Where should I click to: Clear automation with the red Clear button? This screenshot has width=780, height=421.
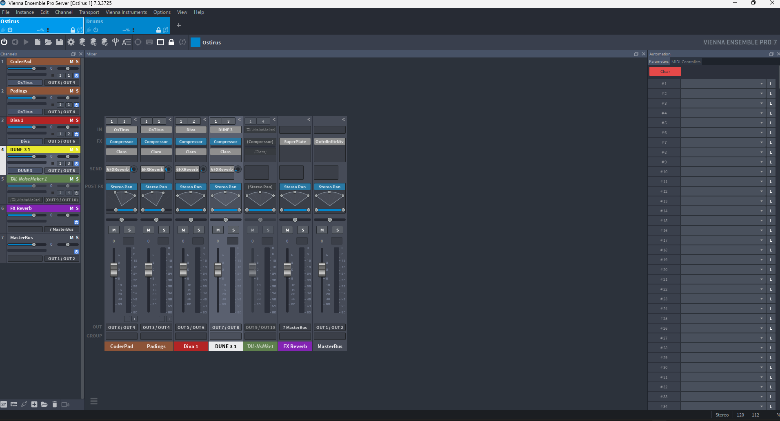(x=665, y=71)
